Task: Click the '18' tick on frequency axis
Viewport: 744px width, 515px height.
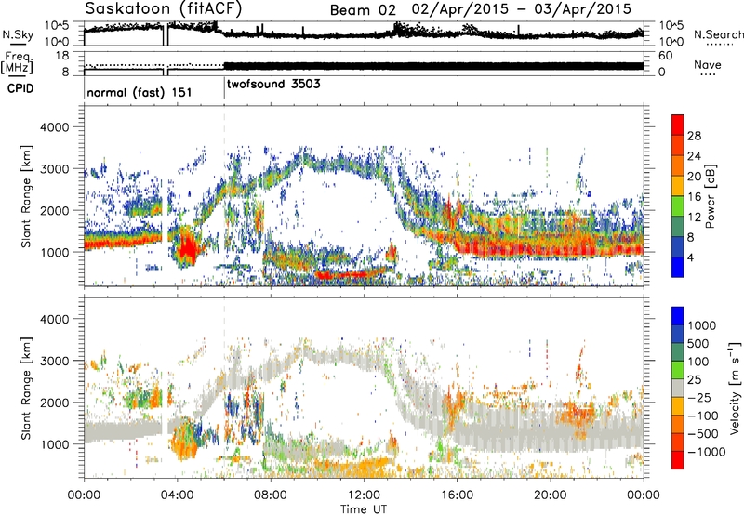Action: pos(62,56)
